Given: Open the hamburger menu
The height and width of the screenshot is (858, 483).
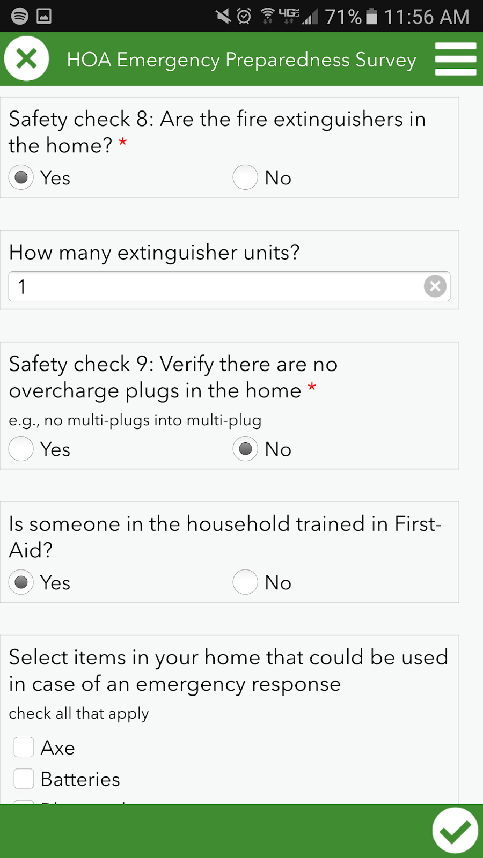Looking at the screenshot, I should pos(456,60).
